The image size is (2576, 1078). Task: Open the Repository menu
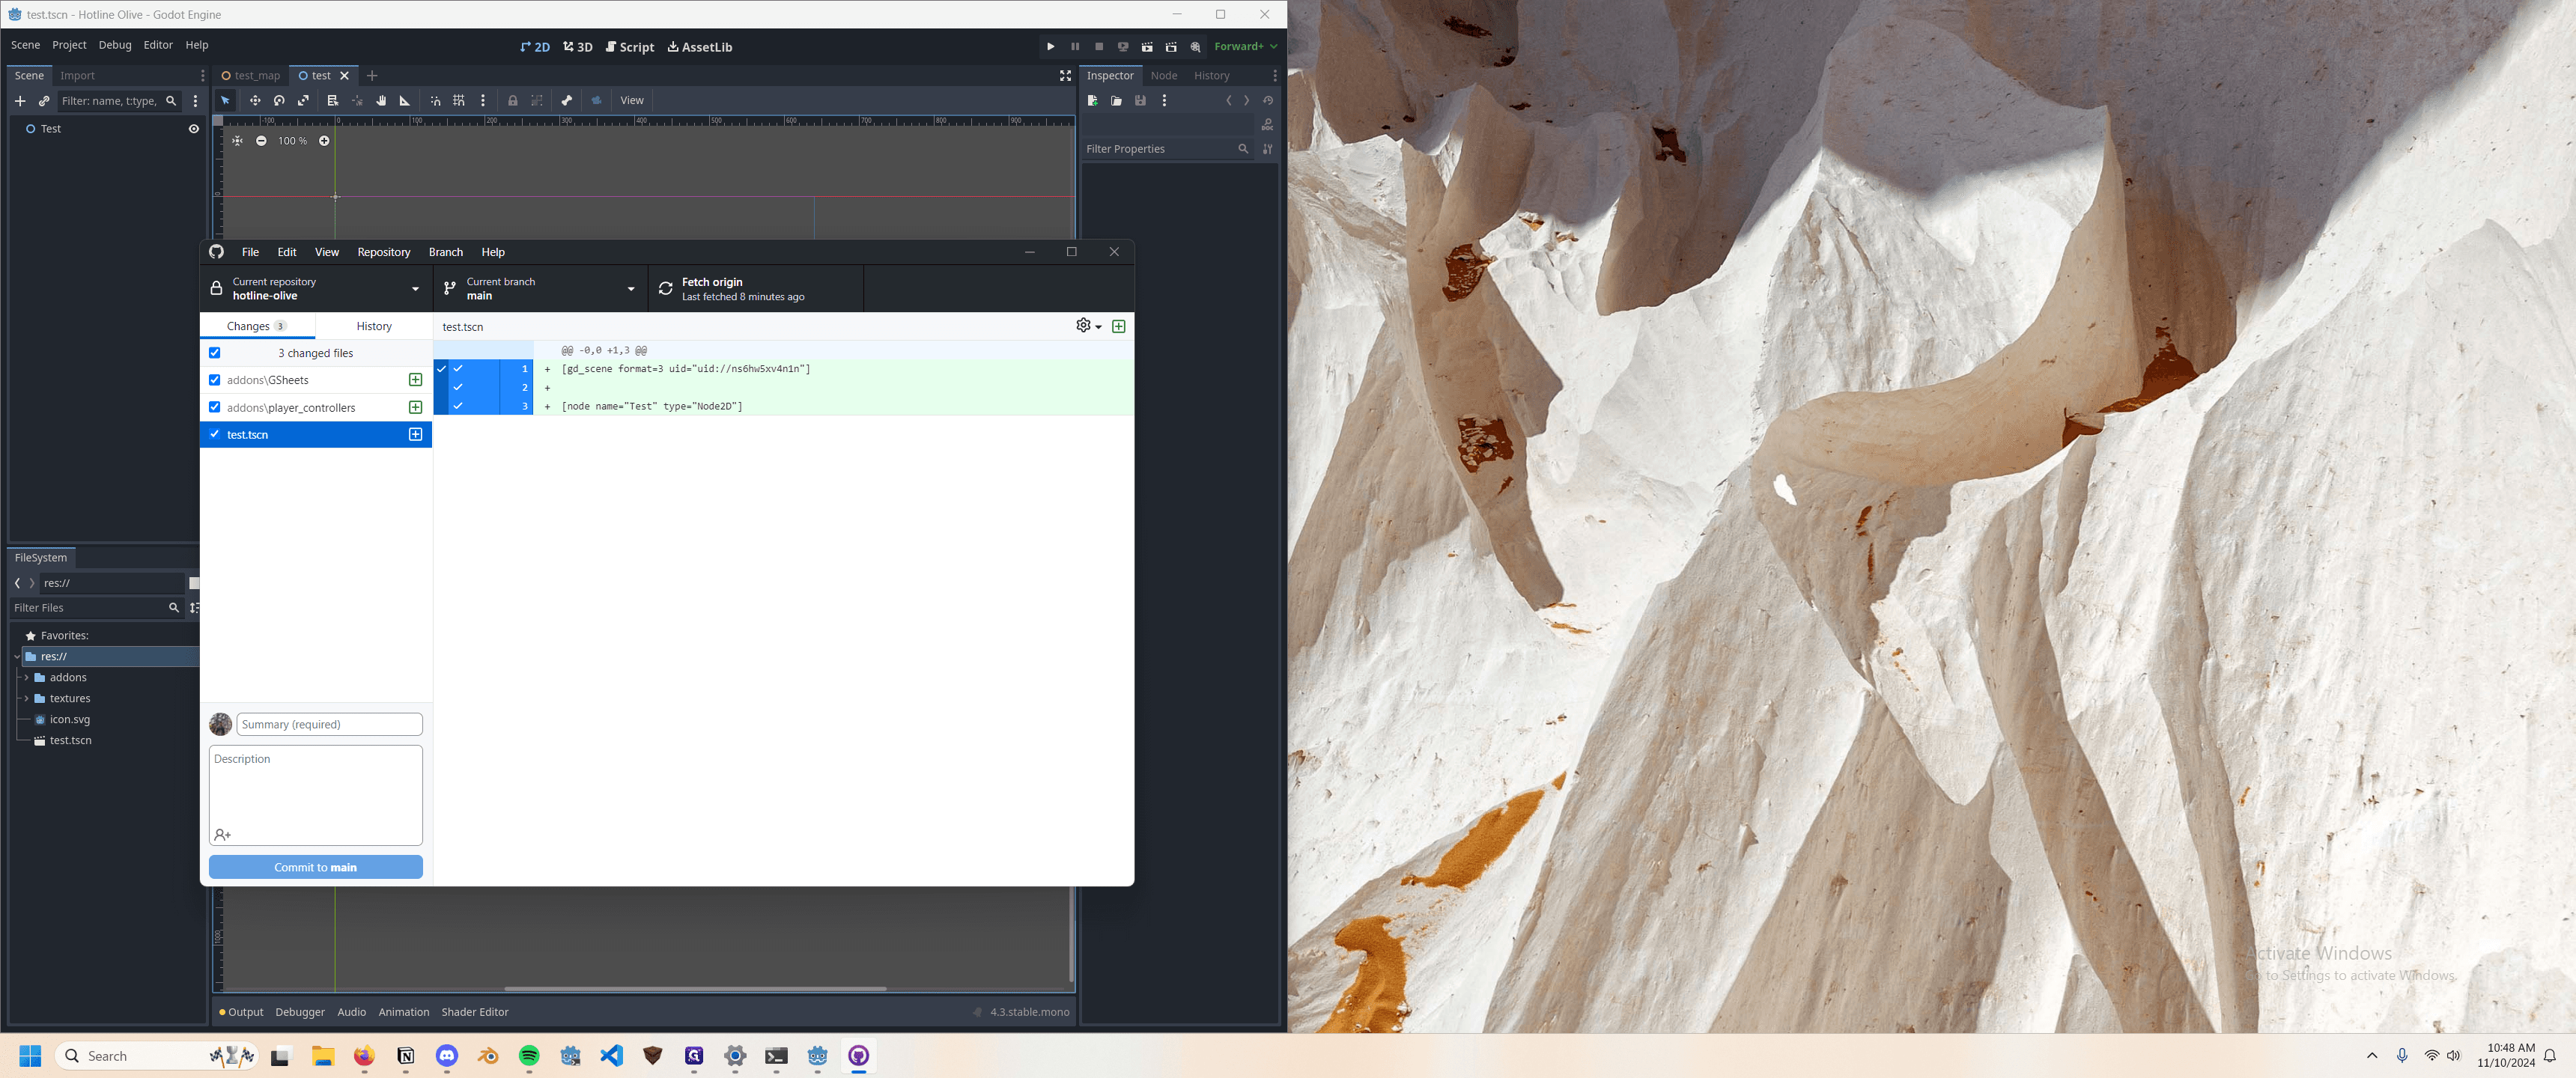click(384, 252)
